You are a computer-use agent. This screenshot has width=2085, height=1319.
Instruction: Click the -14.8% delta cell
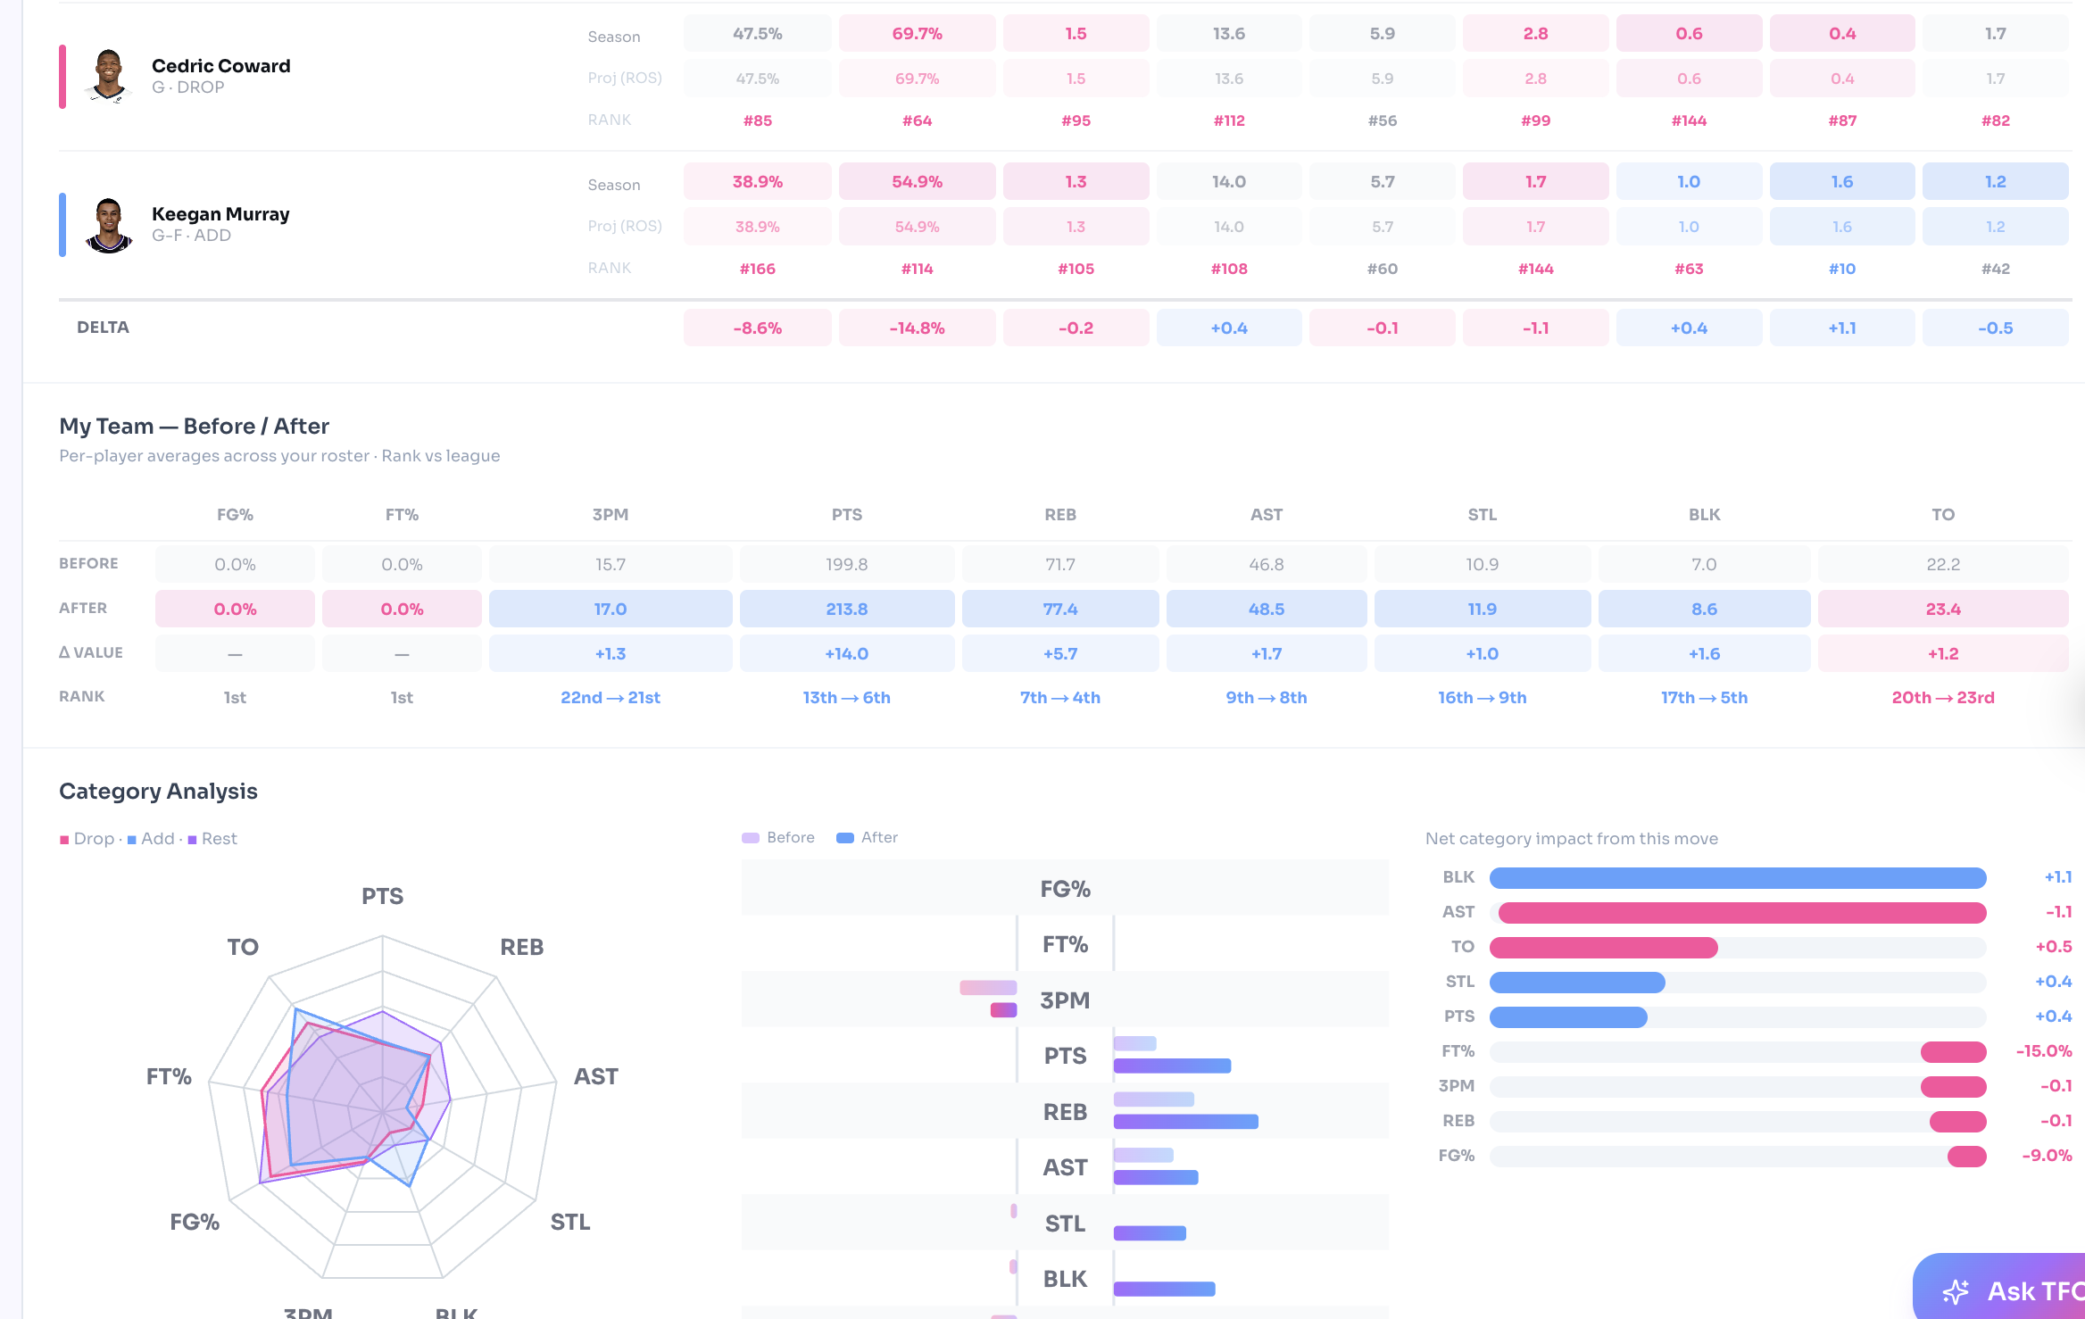[x=917, y=328]
